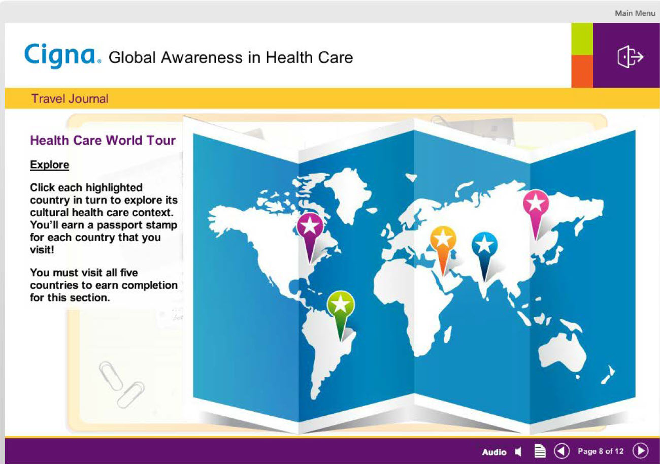
Task: Select the Travel Journal section banner
Action: (x=70, y=98)
